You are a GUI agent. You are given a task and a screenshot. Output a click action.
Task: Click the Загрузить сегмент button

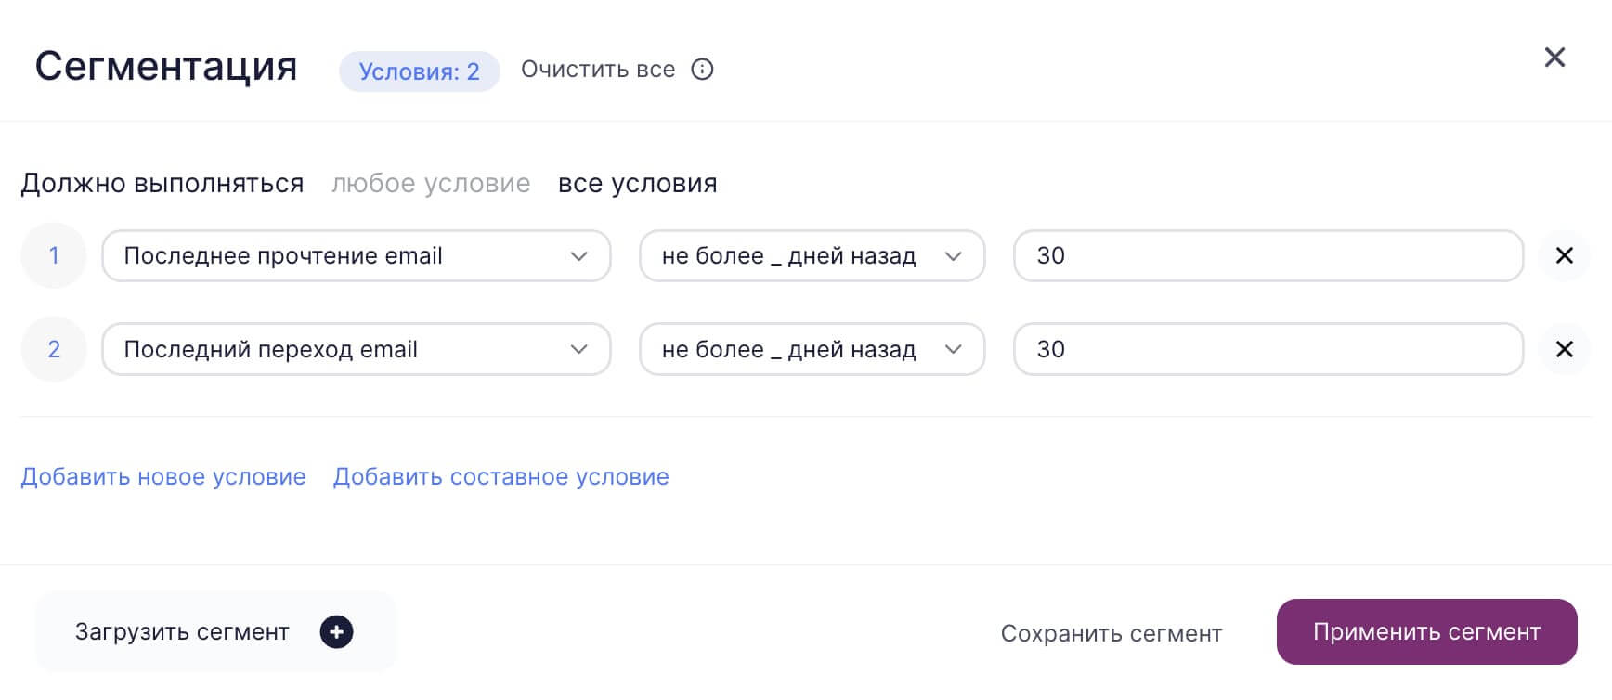click(x=215, y=632)
